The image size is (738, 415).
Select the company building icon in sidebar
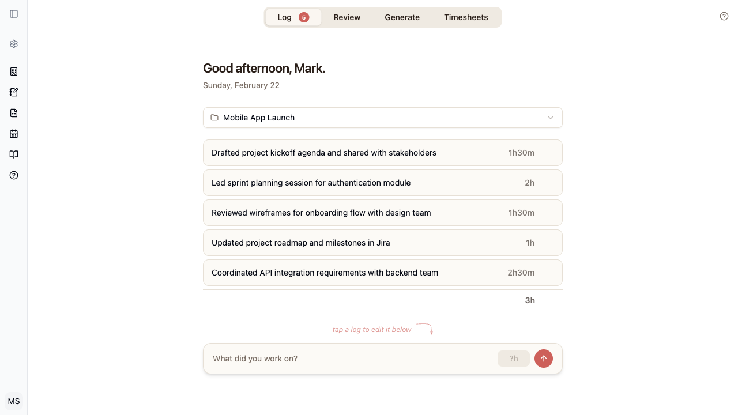14,71
